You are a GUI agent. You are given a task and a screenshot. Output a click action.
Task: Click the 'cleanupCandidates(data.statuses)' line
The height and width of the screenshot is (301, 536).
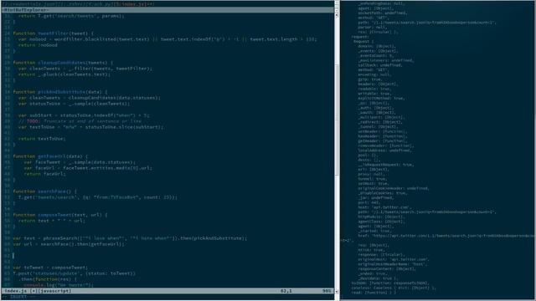(x=90, y=98)
